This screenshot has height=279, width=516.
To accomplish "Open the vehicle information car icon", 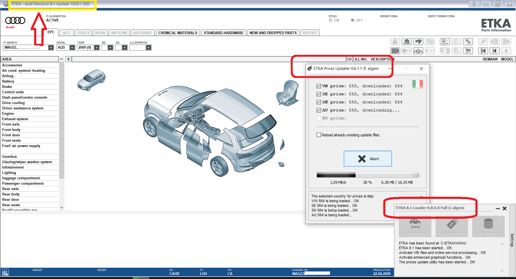I will click(418, 51).
